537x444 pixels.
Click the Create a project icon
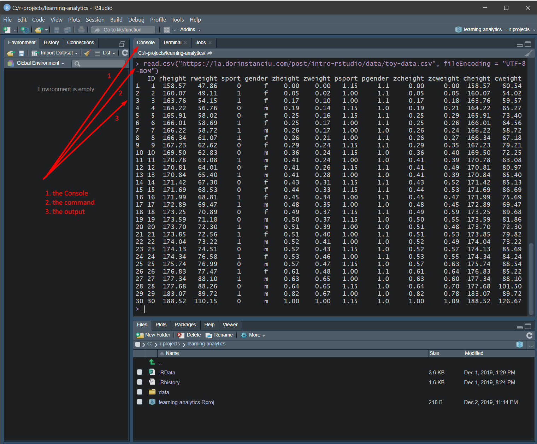point(25,30)
